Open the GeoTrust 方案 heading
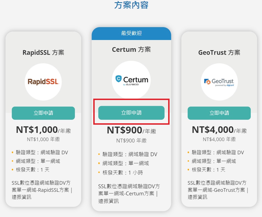Viewport: 262px width, 217px height. (x=219, y=53)
